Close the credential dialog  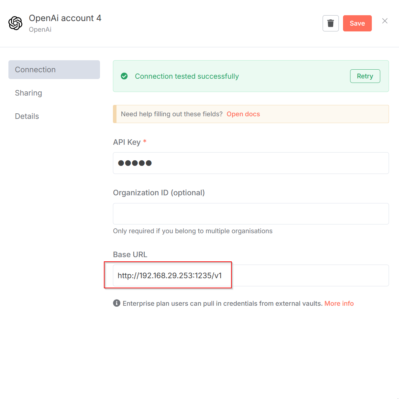385,21
